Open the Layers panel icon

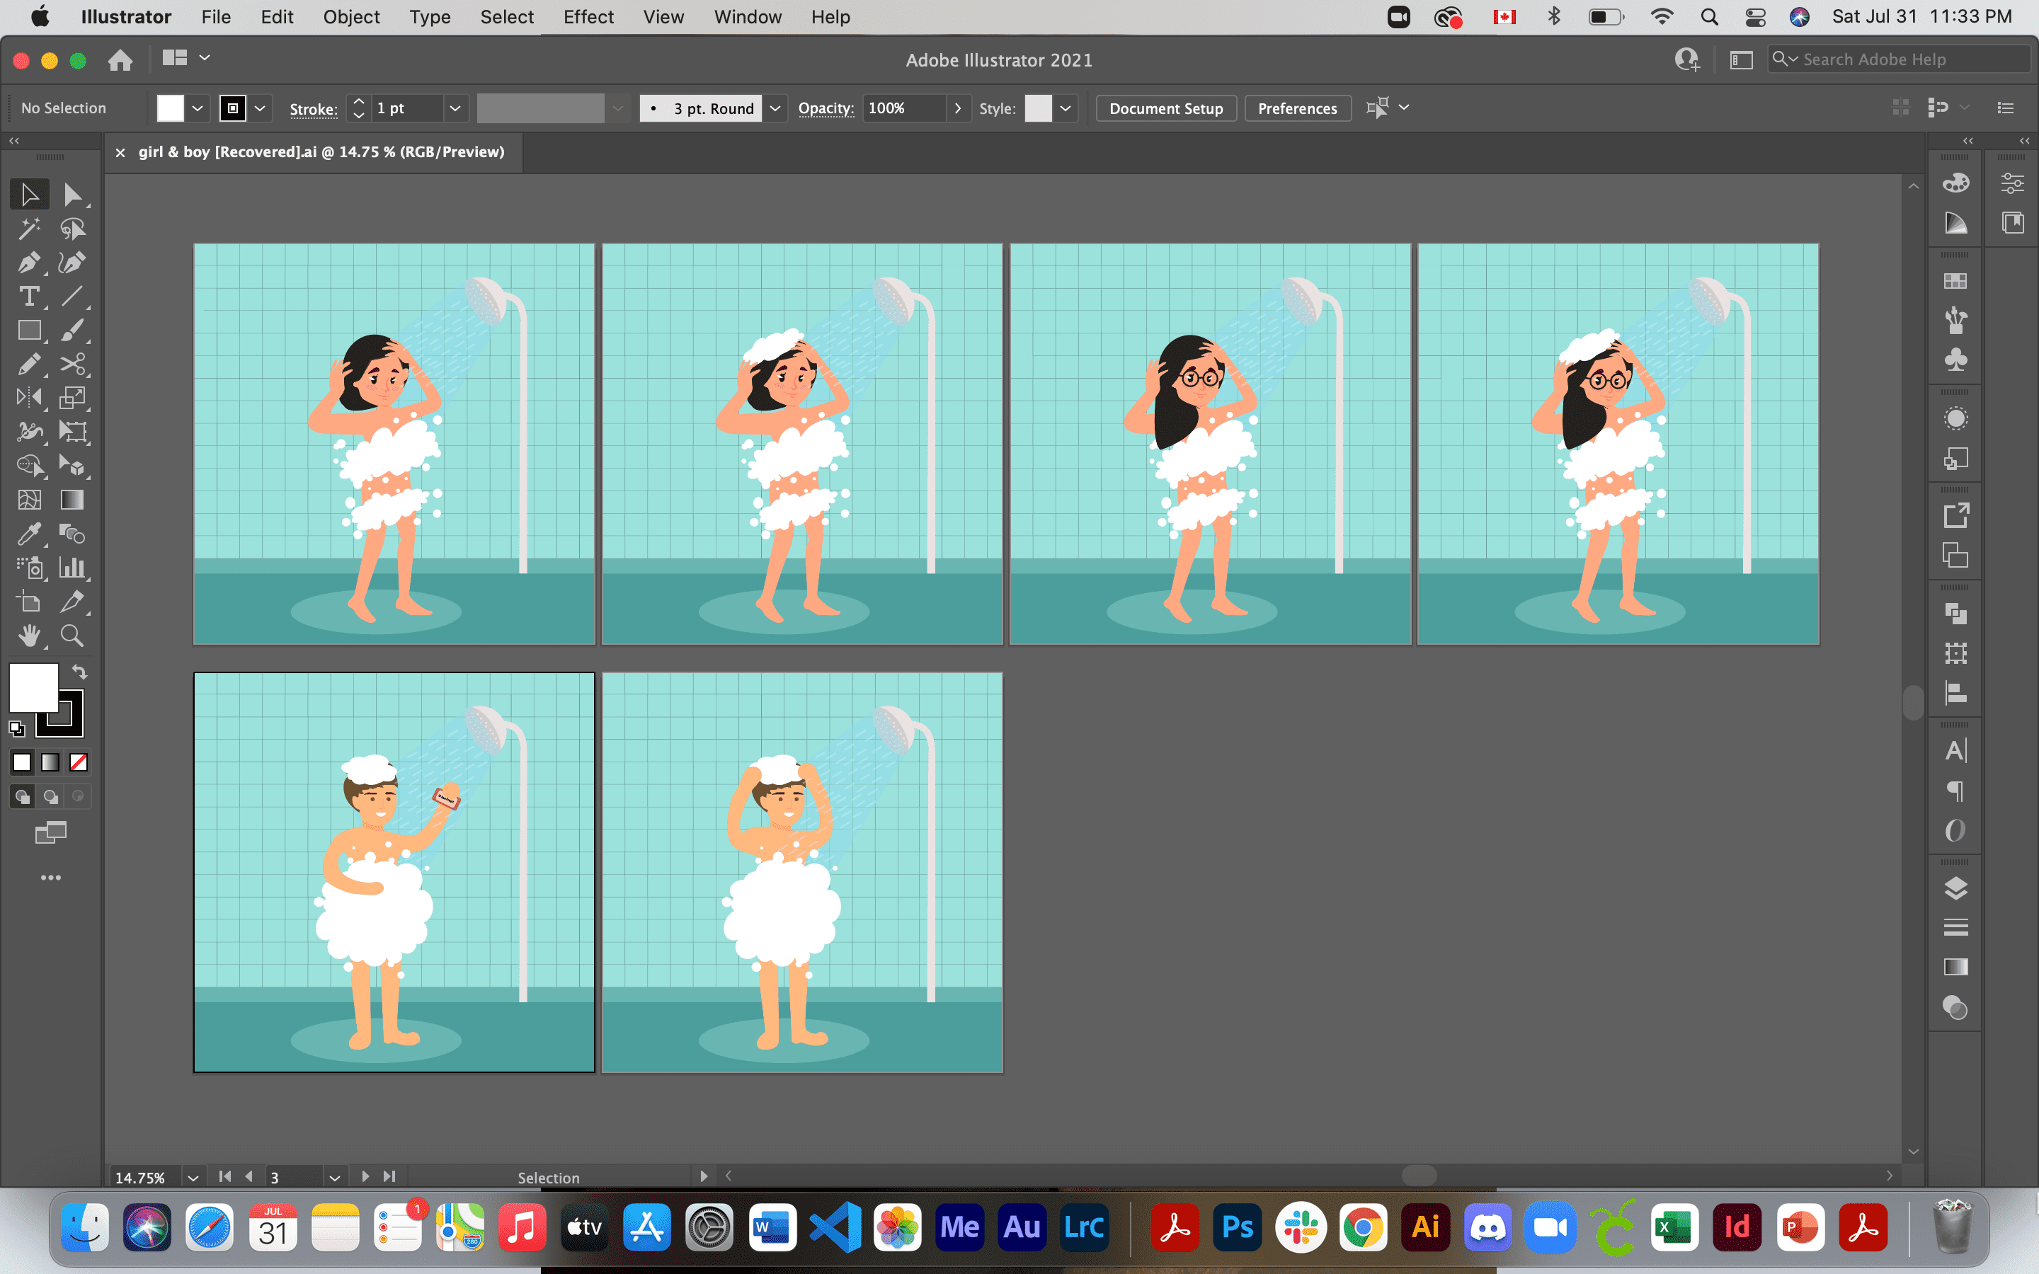[x=1955, y=888]
